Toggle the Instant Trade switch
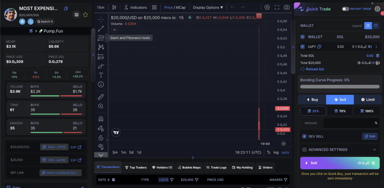Screen dimensions: 384x188 (345, 9)
